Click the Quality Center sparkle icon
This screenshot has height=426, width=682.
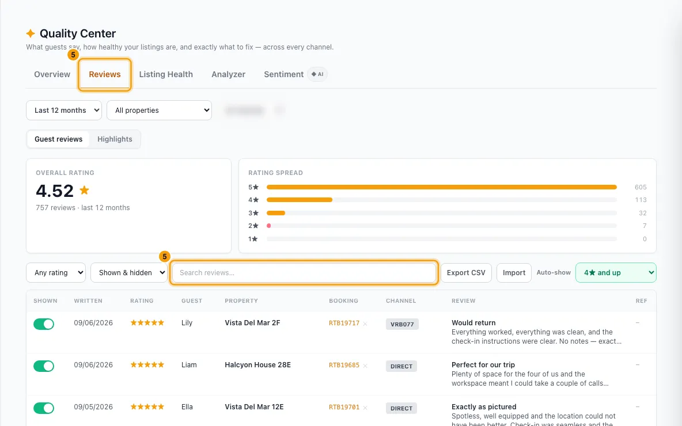(31, 33)
